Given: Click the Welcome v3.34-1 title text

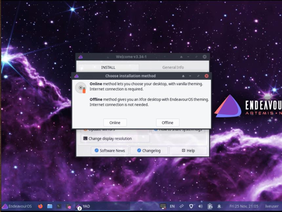Looking at the screenshot, I should (x=131, y=57).
